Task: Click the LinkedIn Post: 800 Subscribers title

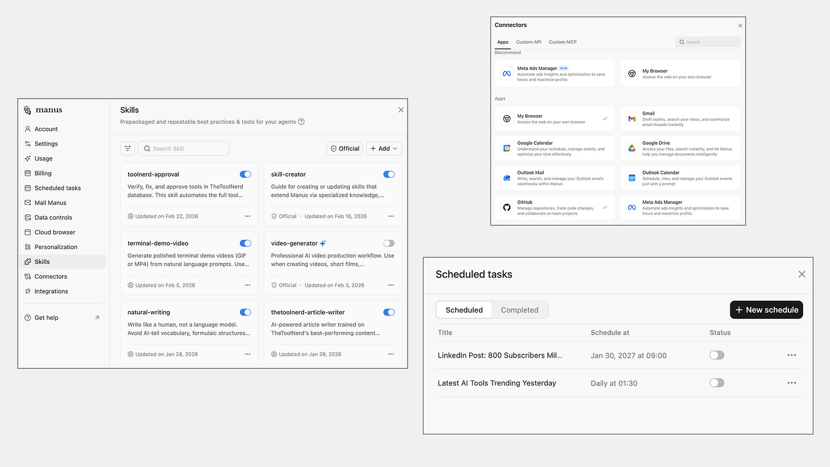Action: [x=500, y=355]
